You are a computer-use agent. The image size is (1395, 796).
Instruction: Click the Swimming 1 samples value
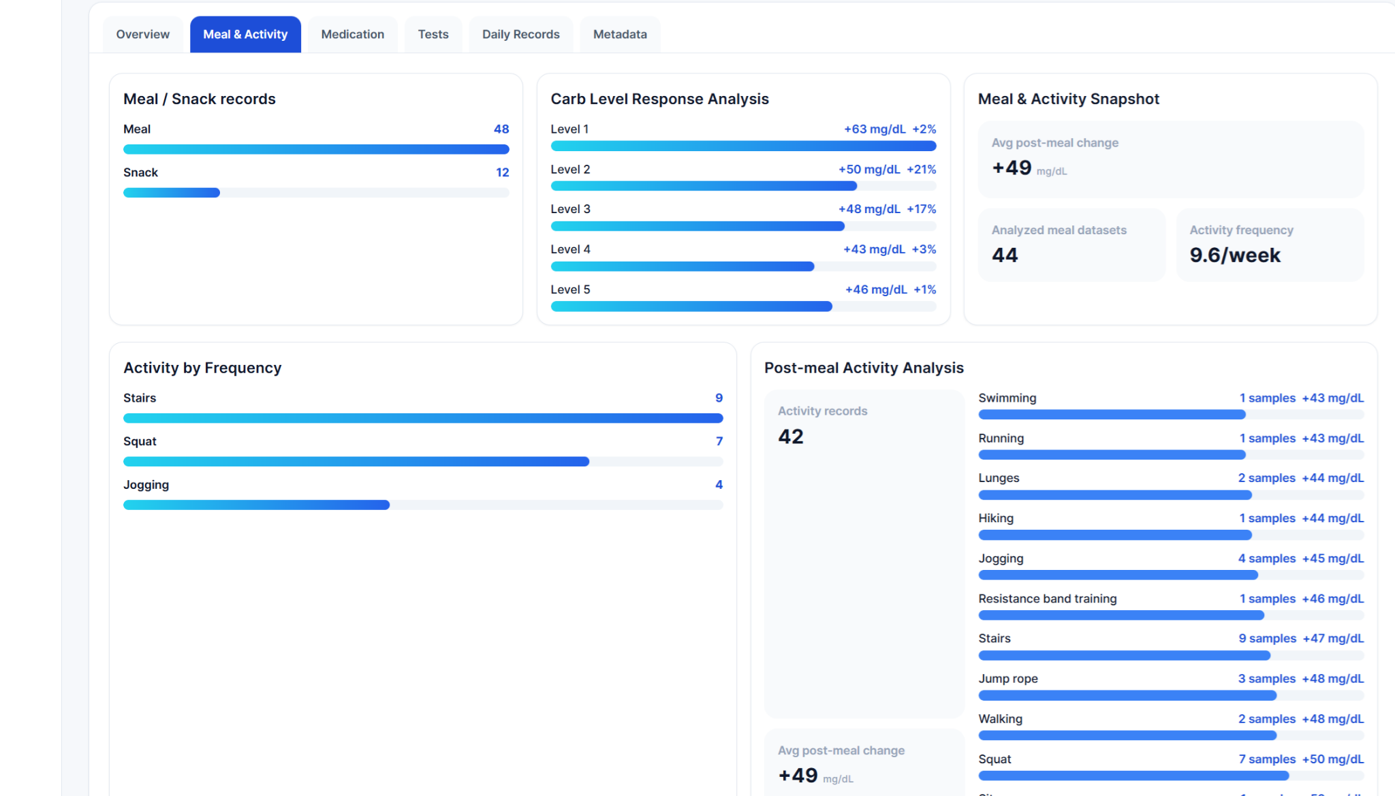[1268, 398]
